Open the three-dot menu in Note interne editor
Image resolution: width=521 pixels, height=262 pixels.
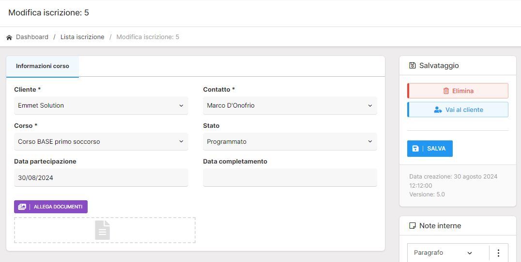point(498,253)
